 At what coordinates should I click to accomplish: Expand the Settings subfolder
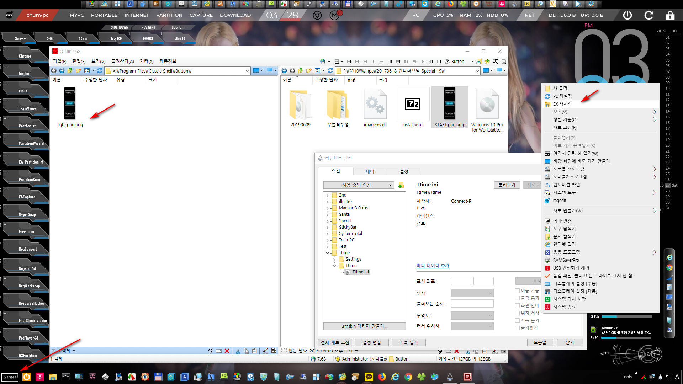[334, 259]
